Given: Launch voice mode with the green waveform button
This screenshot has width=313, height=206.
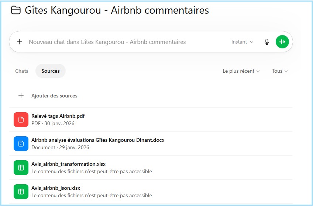Looking at the screenshot, I should tap(282, 42).
